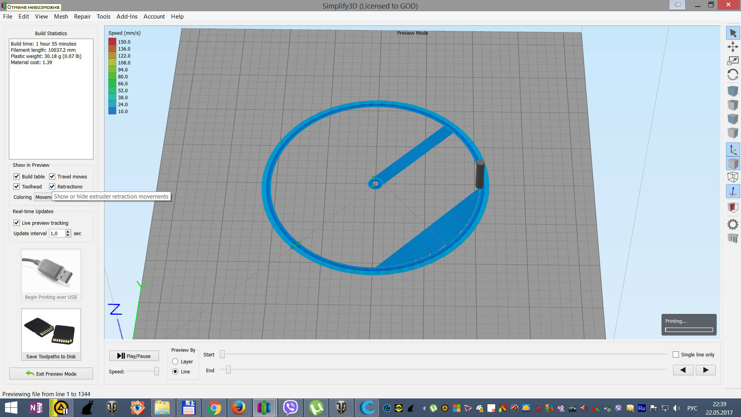Select the arrow selection tool

(733, 34)
